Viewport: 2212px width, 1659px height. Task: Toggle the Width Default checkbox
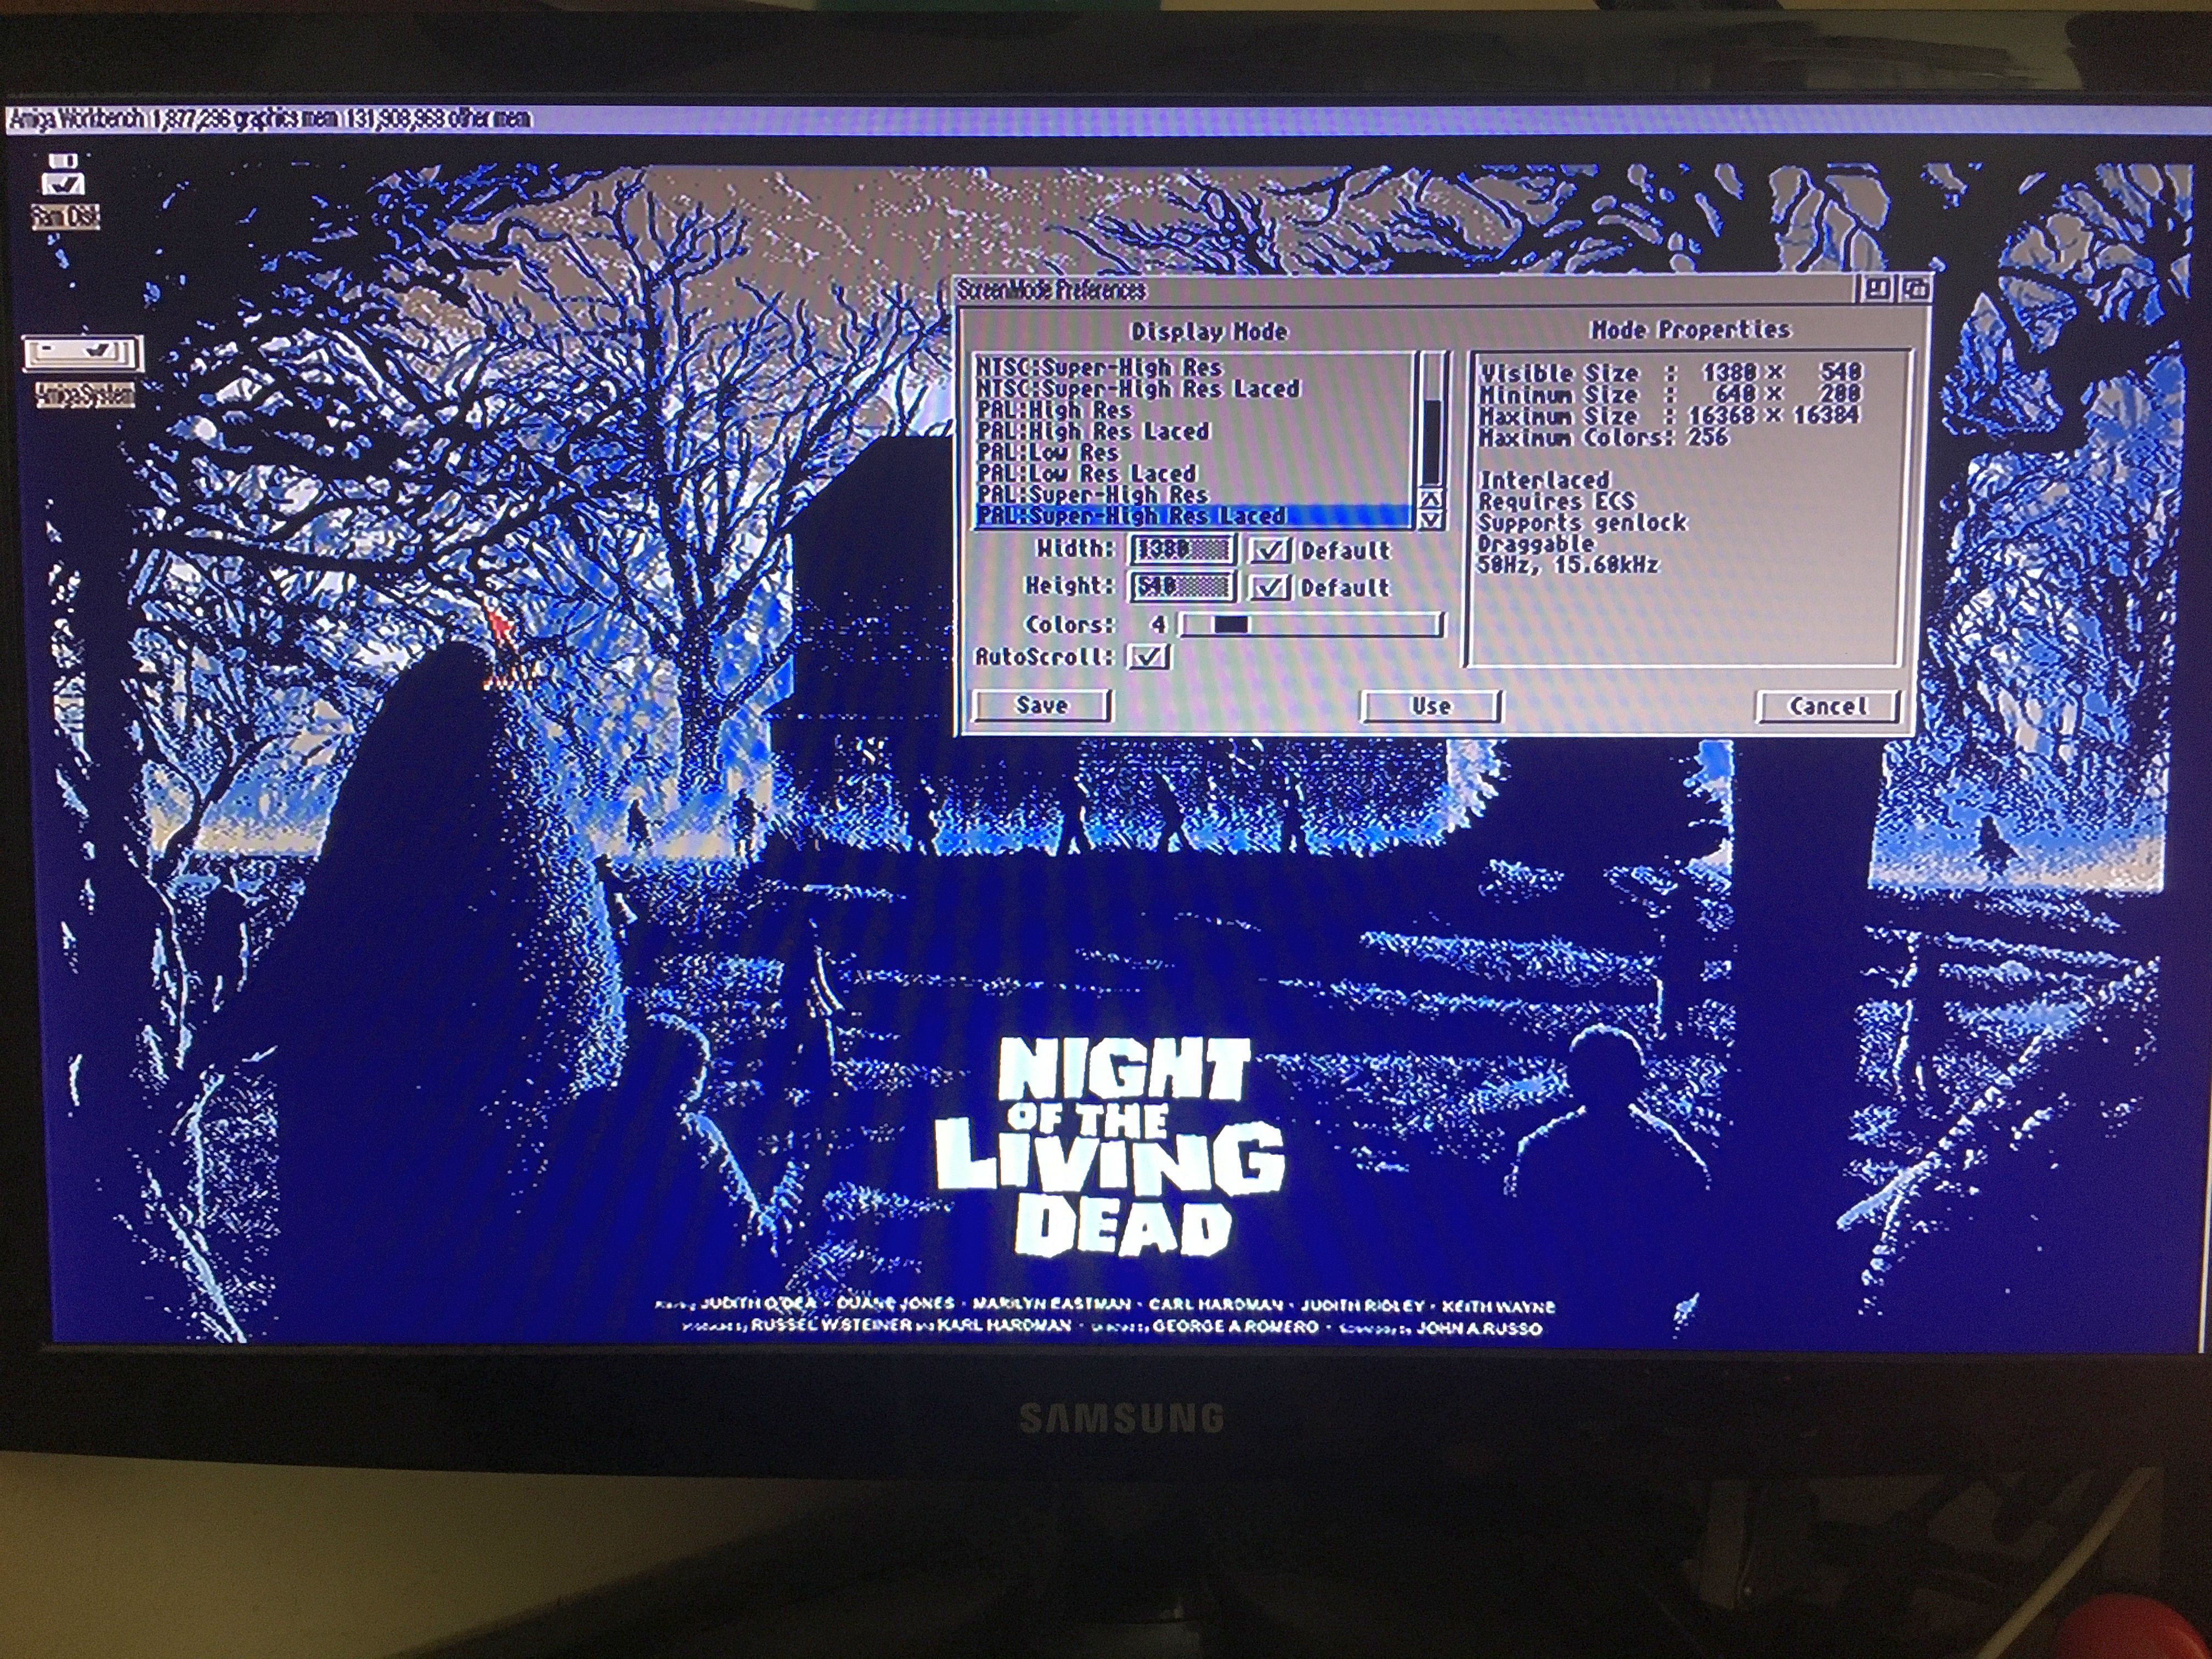(1269, 550)
